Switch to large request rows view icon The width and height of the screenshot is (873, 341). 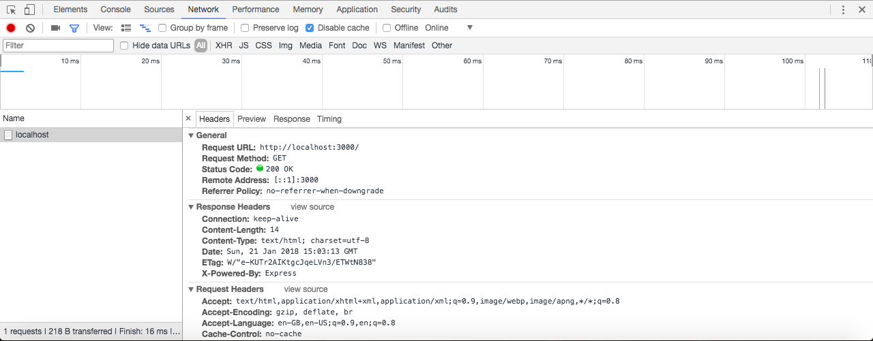coord(126,28)
